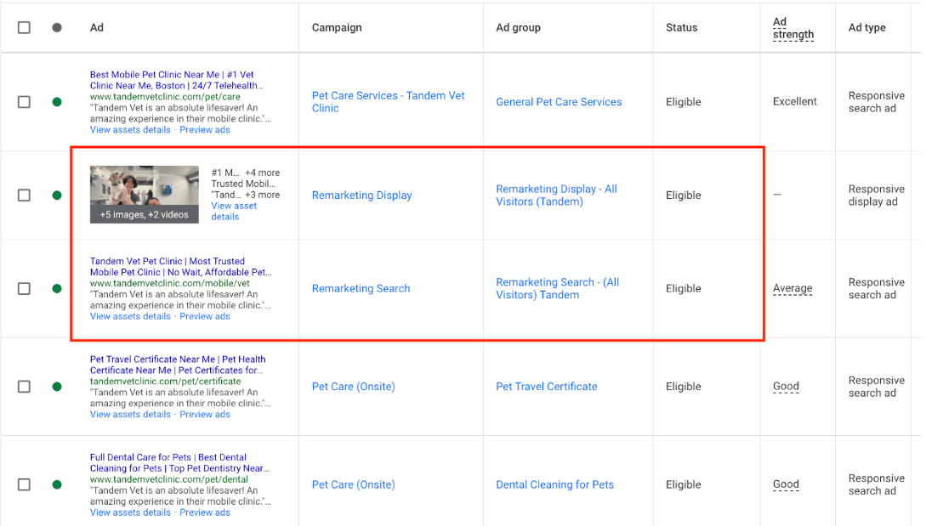The width and height of the screenshot is (926, 526).
Task: Tick the select-all checkbox in header row
Action: 24,27
